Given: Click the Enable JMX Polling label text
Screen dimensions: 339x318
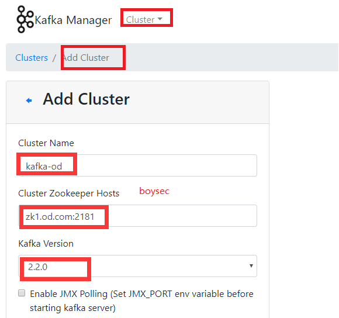Looking at the screenshot, I should click(141, 301).
